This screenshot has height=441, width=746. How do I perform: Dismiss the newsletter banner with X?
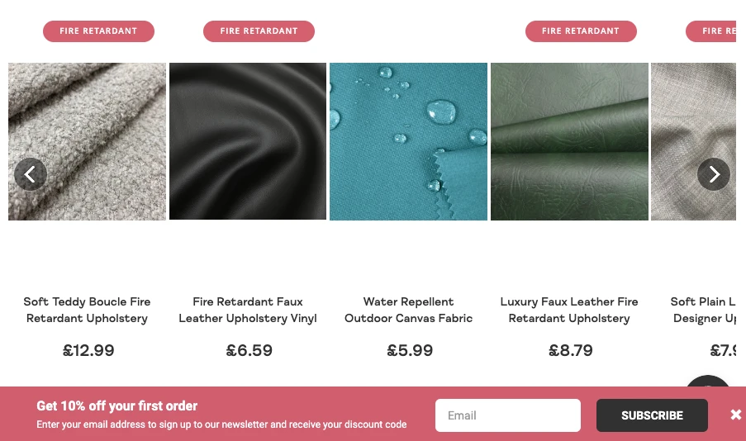(735, 415)
